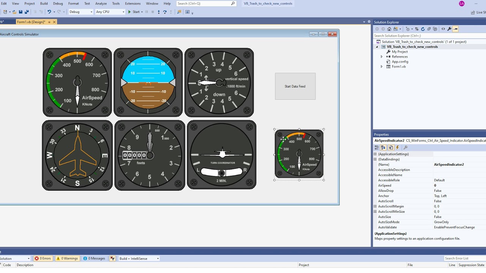Click the AutoSizeMode GrowOnly value
Image resolution: width=486 pixels, height=273 pixels.
[x=459, y=222]
